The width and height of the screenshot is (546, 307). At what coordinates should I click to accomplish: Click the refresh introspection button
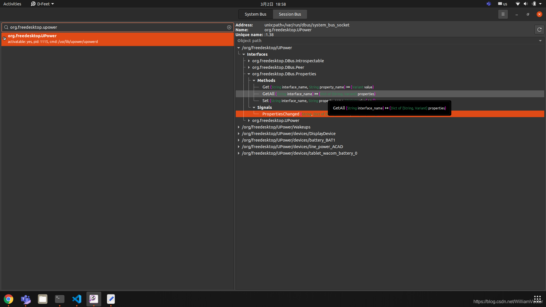539,30
